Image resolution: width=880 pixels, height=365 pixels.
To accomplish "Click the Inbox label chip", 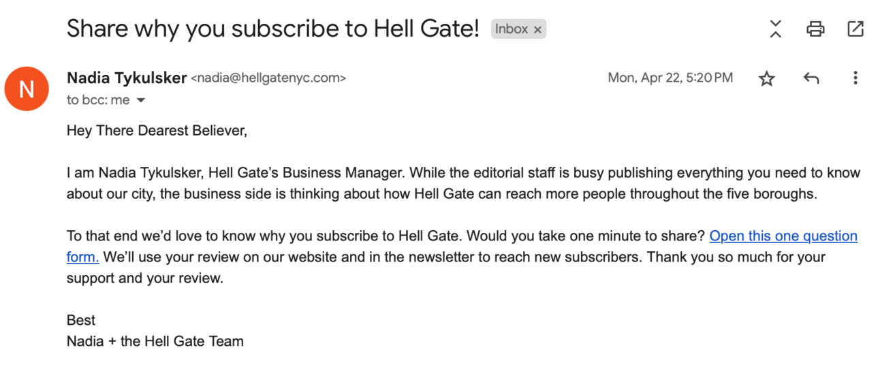I will point(518,29).
